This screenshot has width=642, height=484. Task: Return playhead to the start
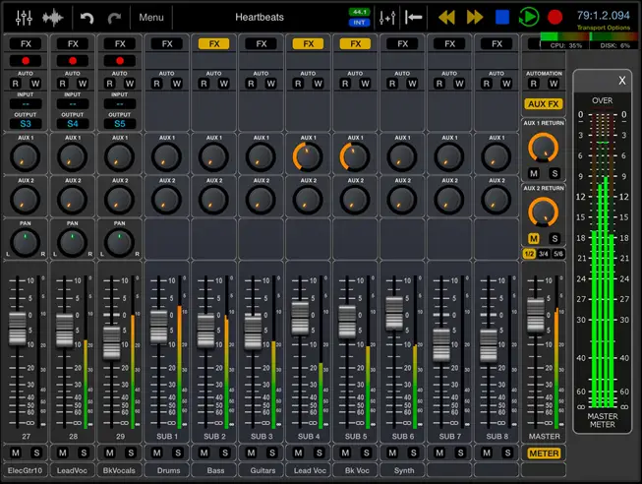413,17
